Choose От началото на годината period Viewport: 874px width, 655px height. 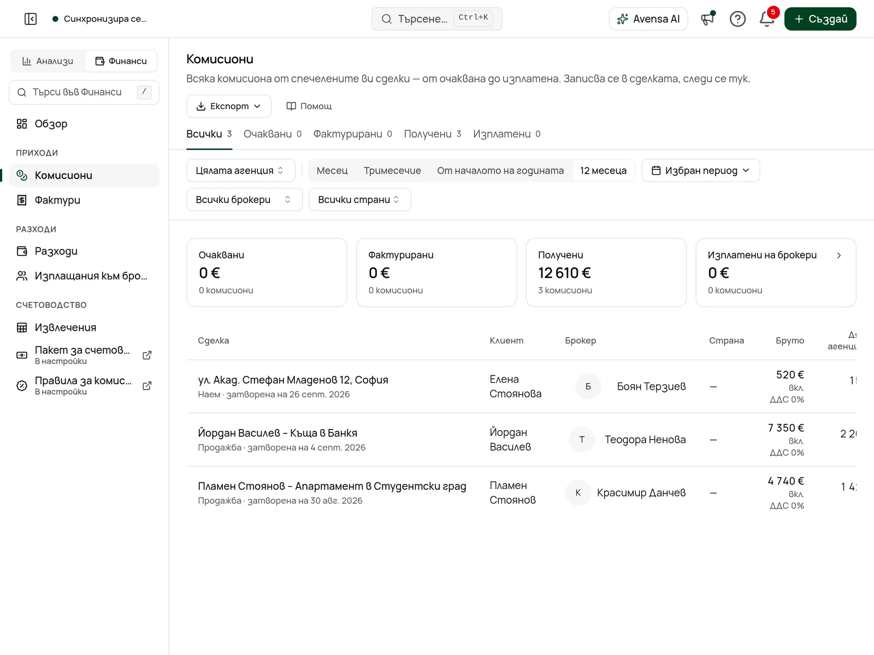[x=500, y=170]
